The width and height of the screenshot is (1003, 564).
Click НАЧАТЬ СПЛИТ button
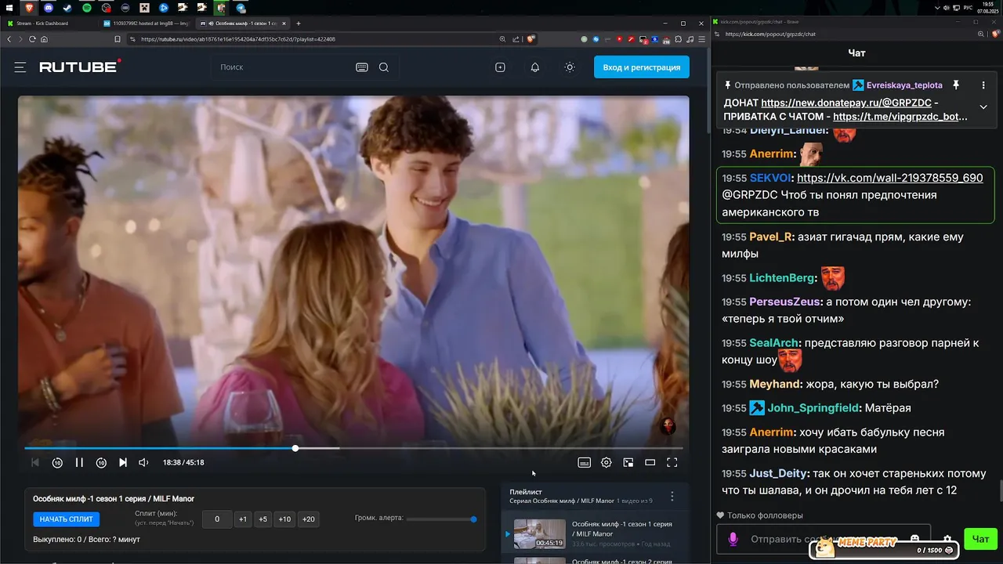click(x=67, y=519)
